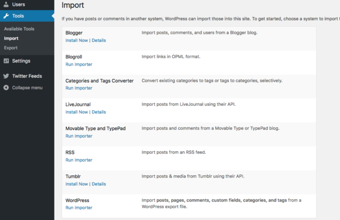The image size is (340, 220).
Task: View Details for the Blogger importer
Action: pyautogui.click(x=99, y=40)
